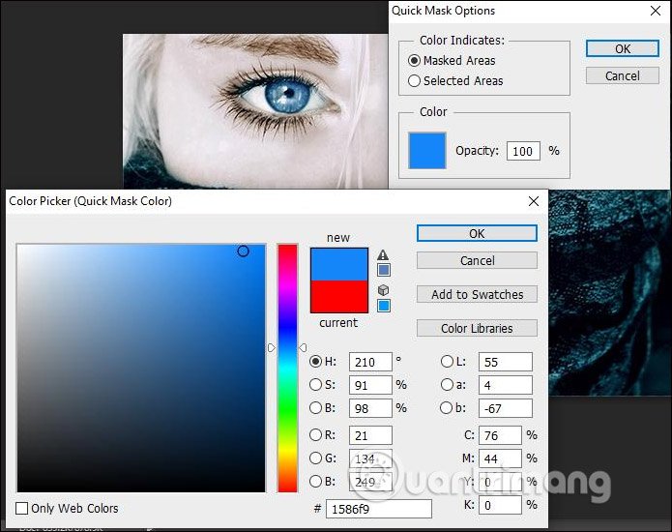Click inside the saturation-brightness color field
The width and height of the screenshot is (672, 532).
pyautogui.click(x=141, y=368)
